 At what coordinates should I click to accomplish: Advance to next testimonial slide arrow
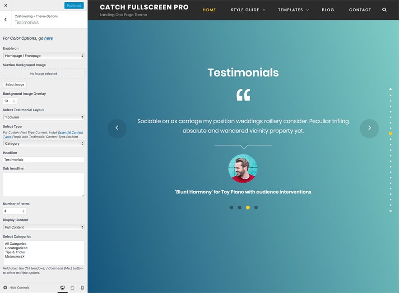[369, 128]
